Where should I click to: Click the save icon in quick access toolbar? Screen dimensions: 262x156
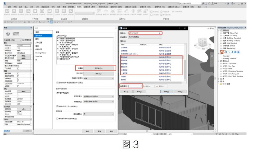(x=8, y=22)
